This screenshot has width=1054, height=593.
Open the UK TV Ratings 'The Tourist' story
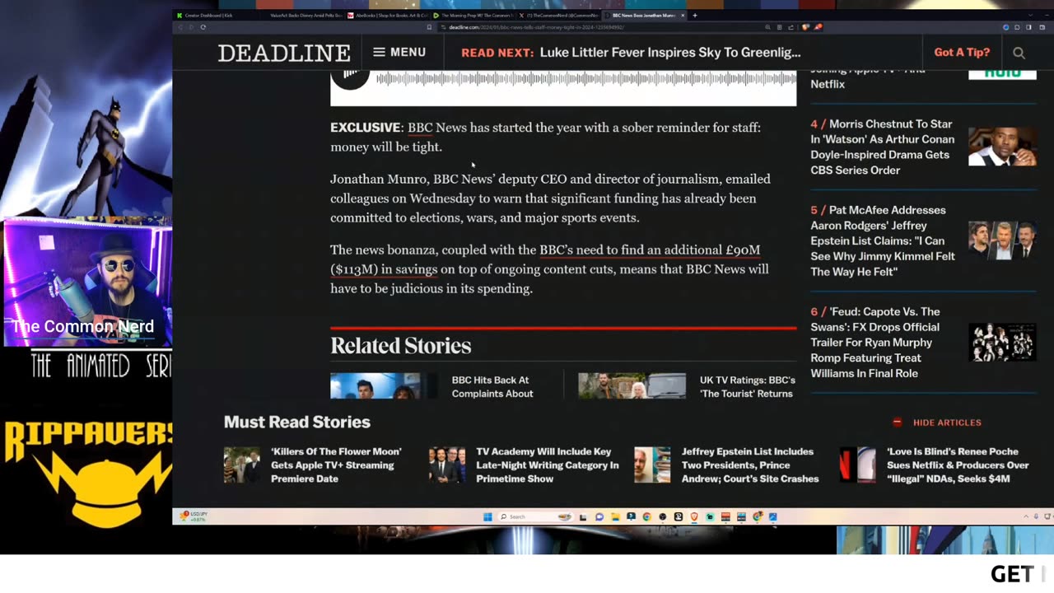coord(748,386)
